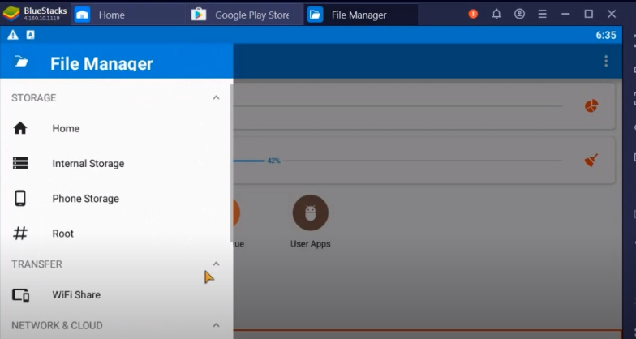636x339 pixels.
Task: Click the File Manager drawer header title
Action: 101,63
